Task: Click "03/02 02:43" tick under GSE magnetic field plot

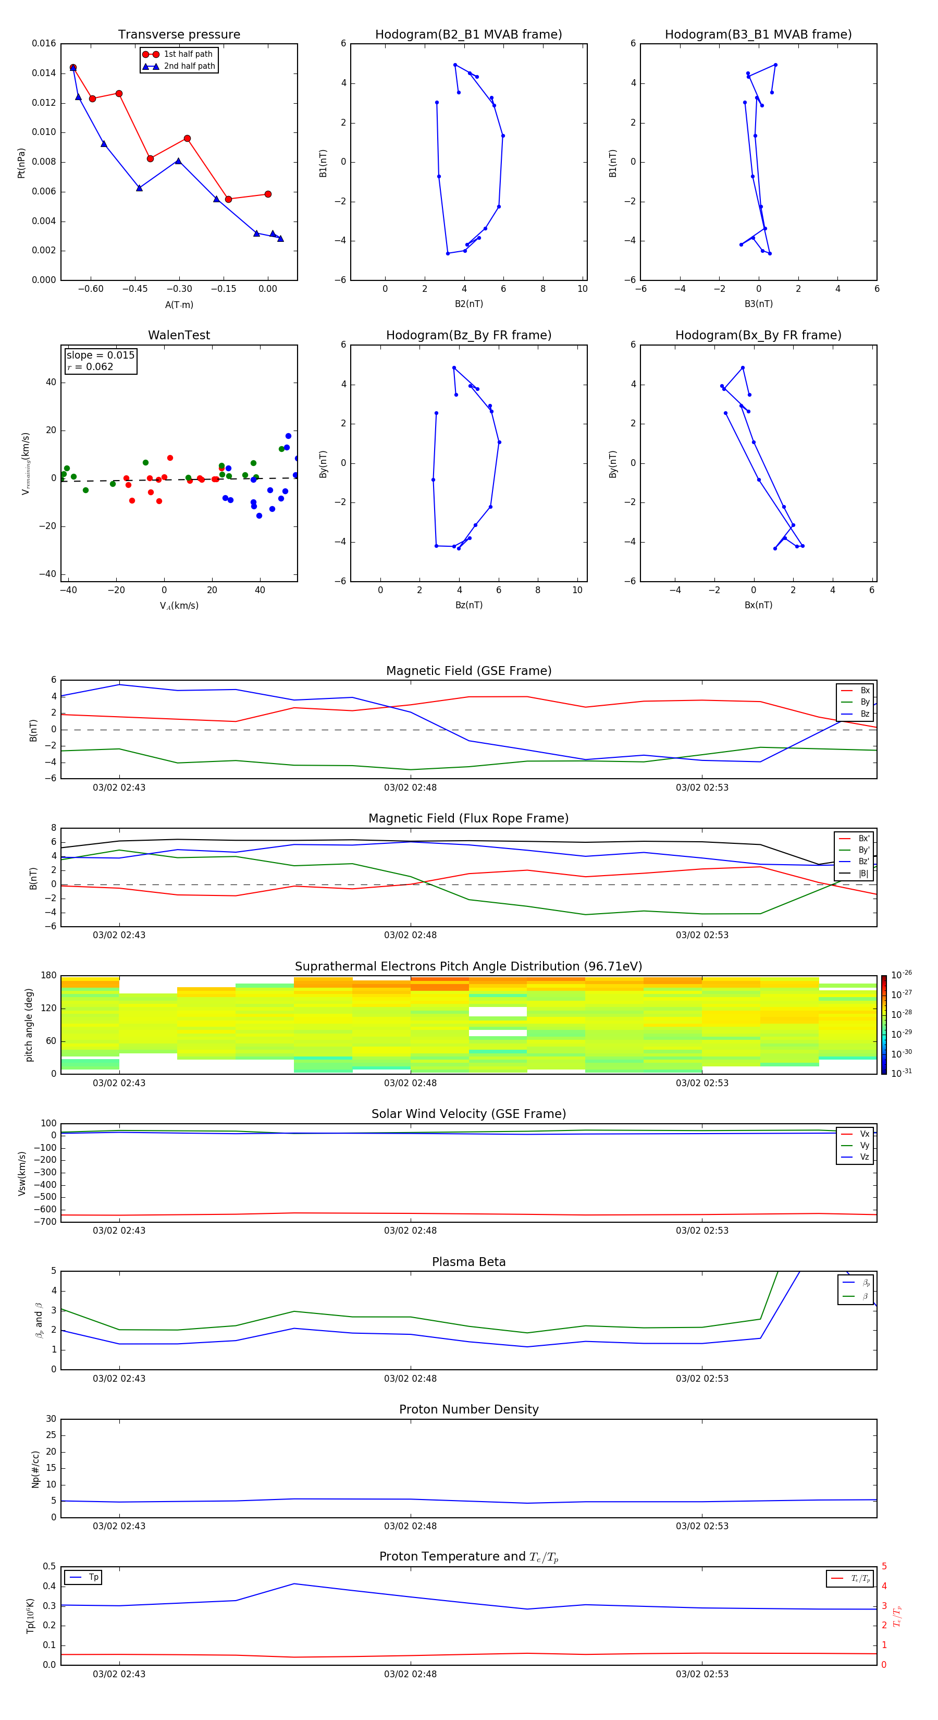Action: click(x=119, y=787)
